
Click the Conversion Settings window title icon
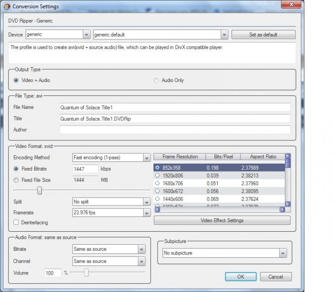click(x=6, y=6)
